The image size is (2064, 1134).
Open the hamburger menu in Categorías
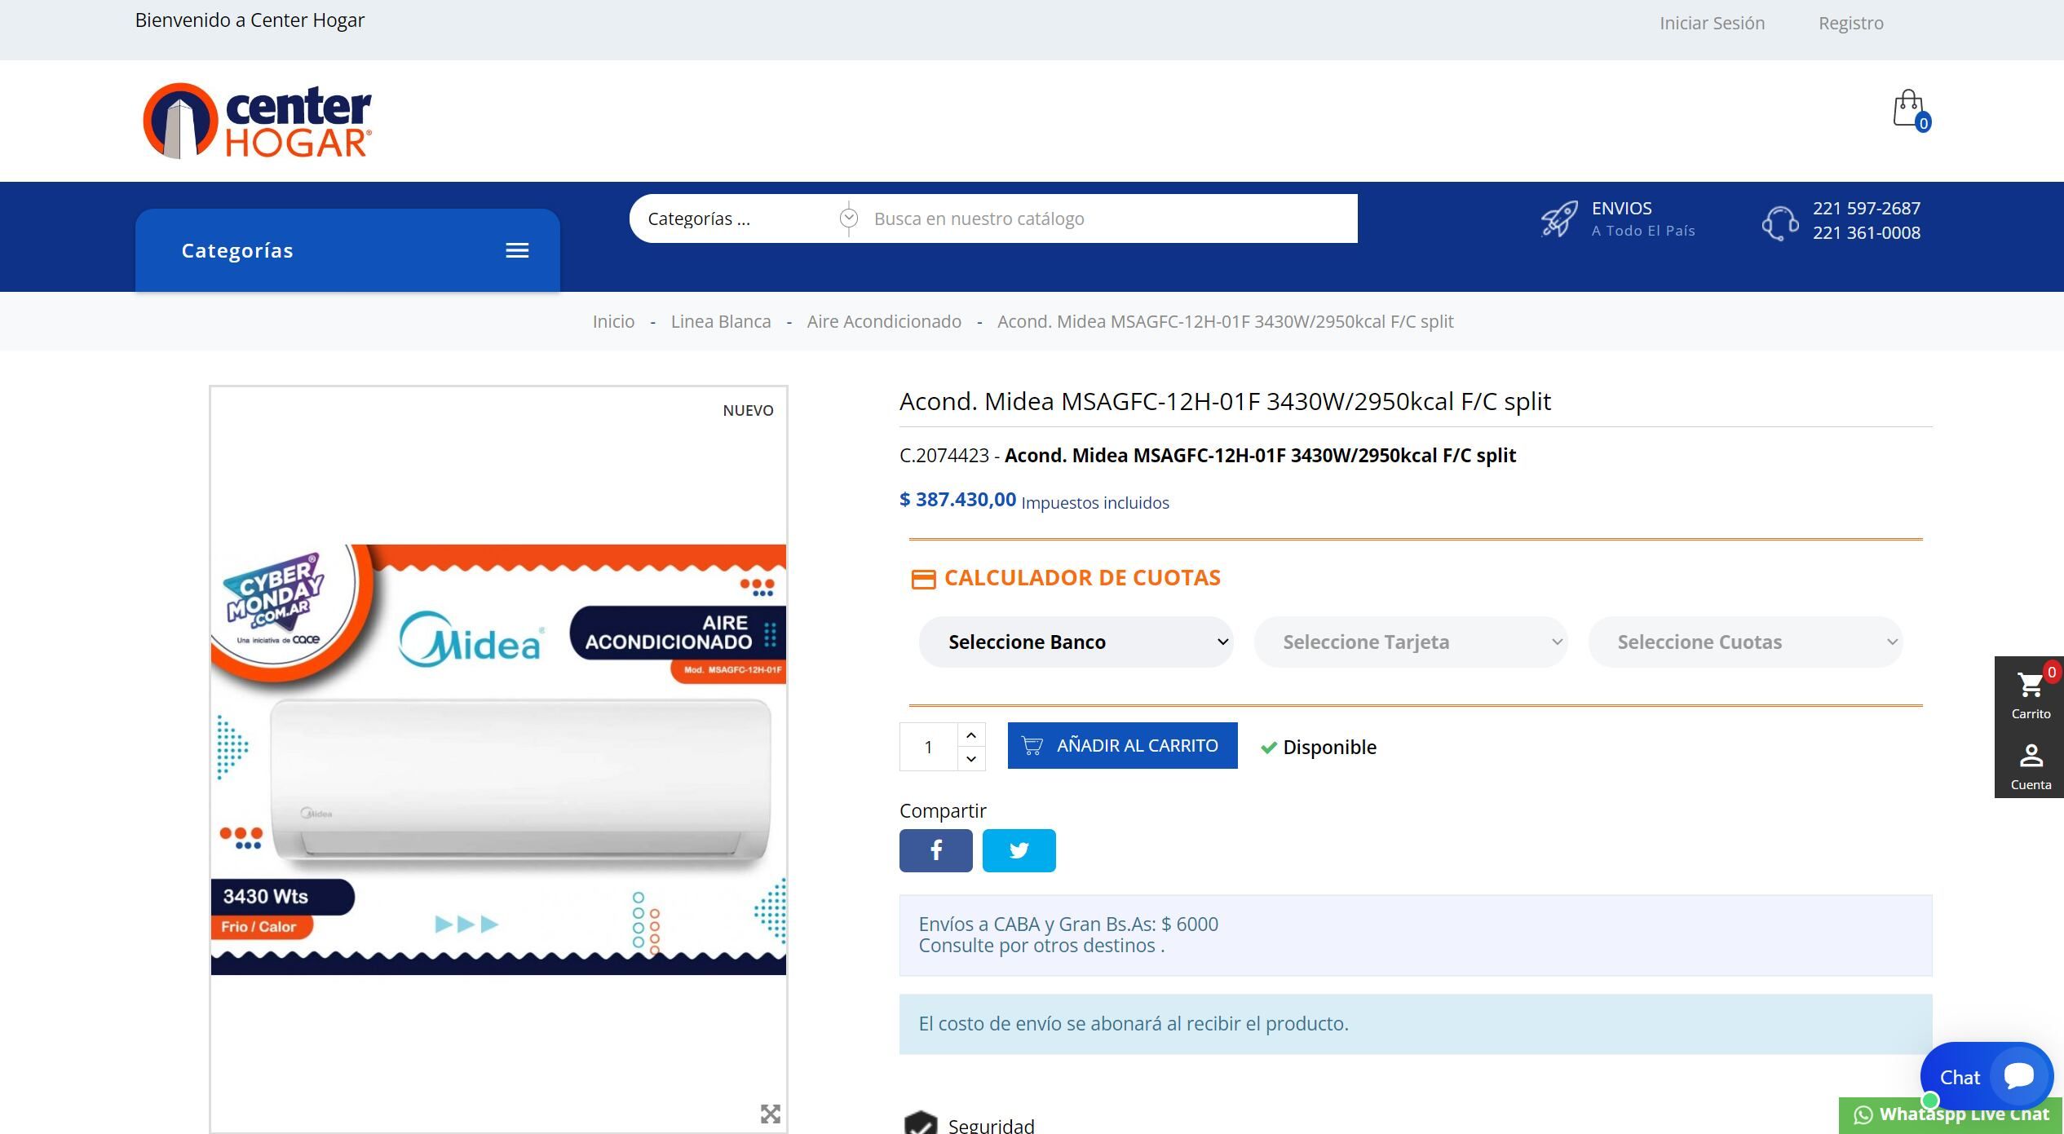coord(517,250)
